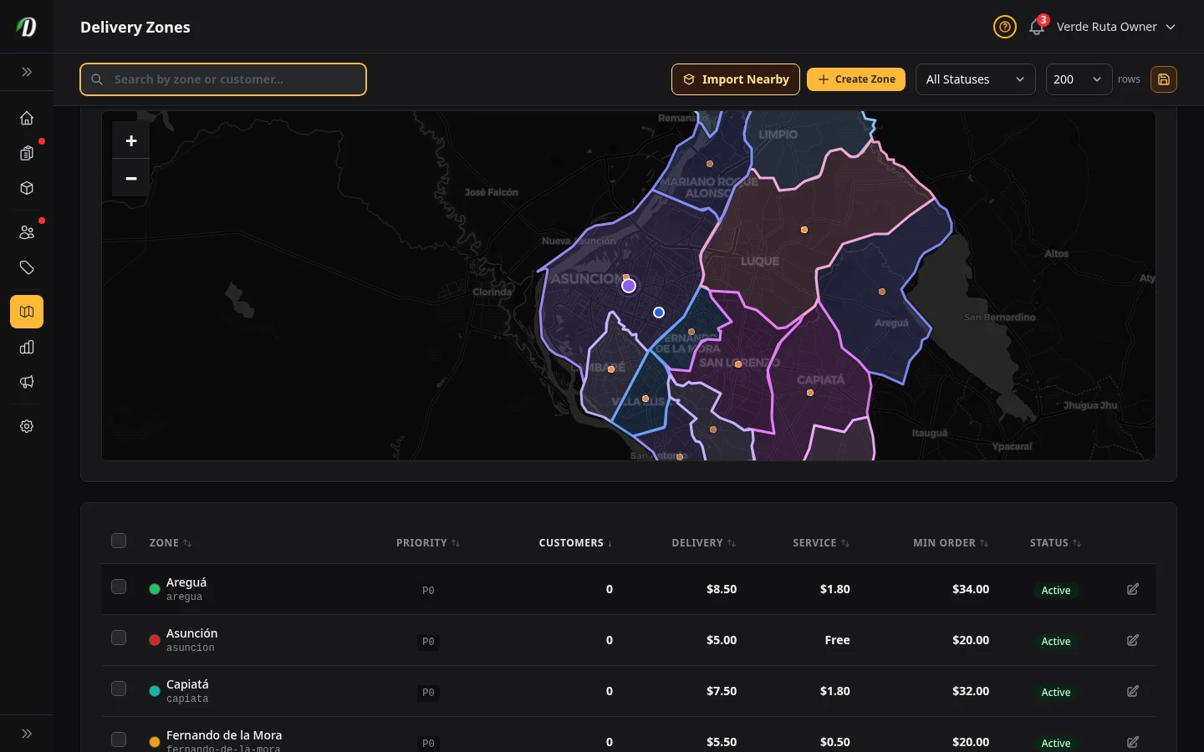Check the Capiatá row checkbox

click(x=119, y=688)
